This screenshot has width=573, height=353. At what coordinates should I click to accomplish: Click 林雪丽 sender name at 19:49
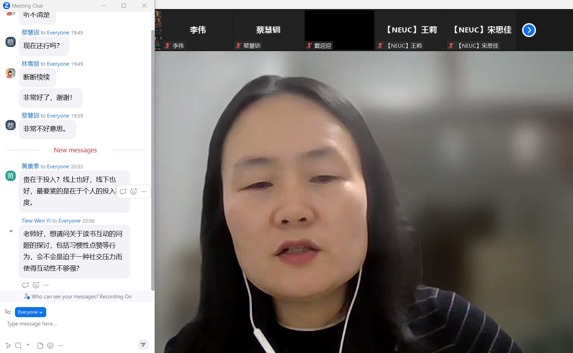(x=31, y=64)
